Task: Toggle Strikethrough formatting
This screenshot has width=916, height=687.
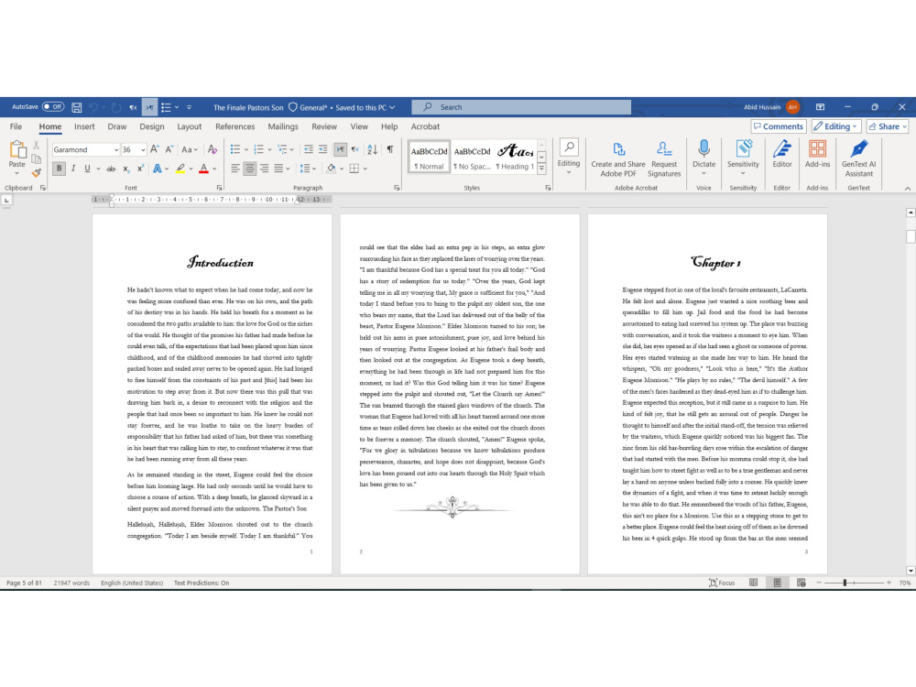Action: 111,169
